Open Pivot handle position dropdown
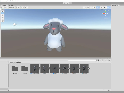124x93 pixels. pos(5,7)
